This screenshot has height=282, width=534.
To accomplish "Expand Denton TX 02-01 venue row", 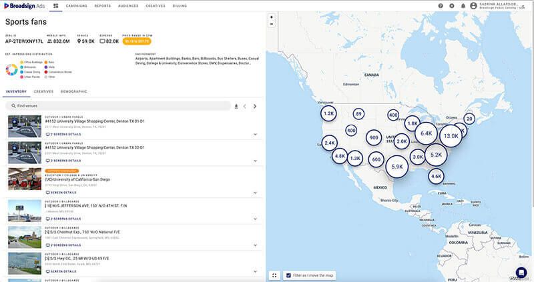I will tap(255, 161).
